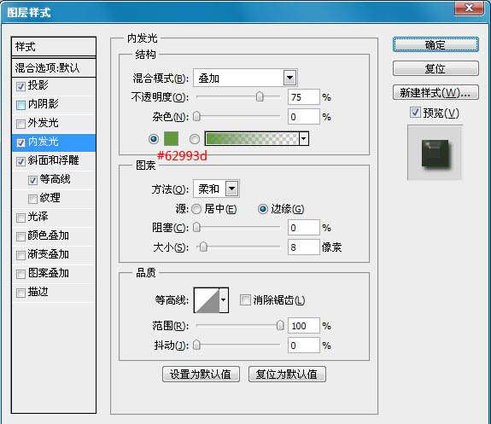Enable the 颜色叠加 color overlay checkbox

[x=20, y=236]
